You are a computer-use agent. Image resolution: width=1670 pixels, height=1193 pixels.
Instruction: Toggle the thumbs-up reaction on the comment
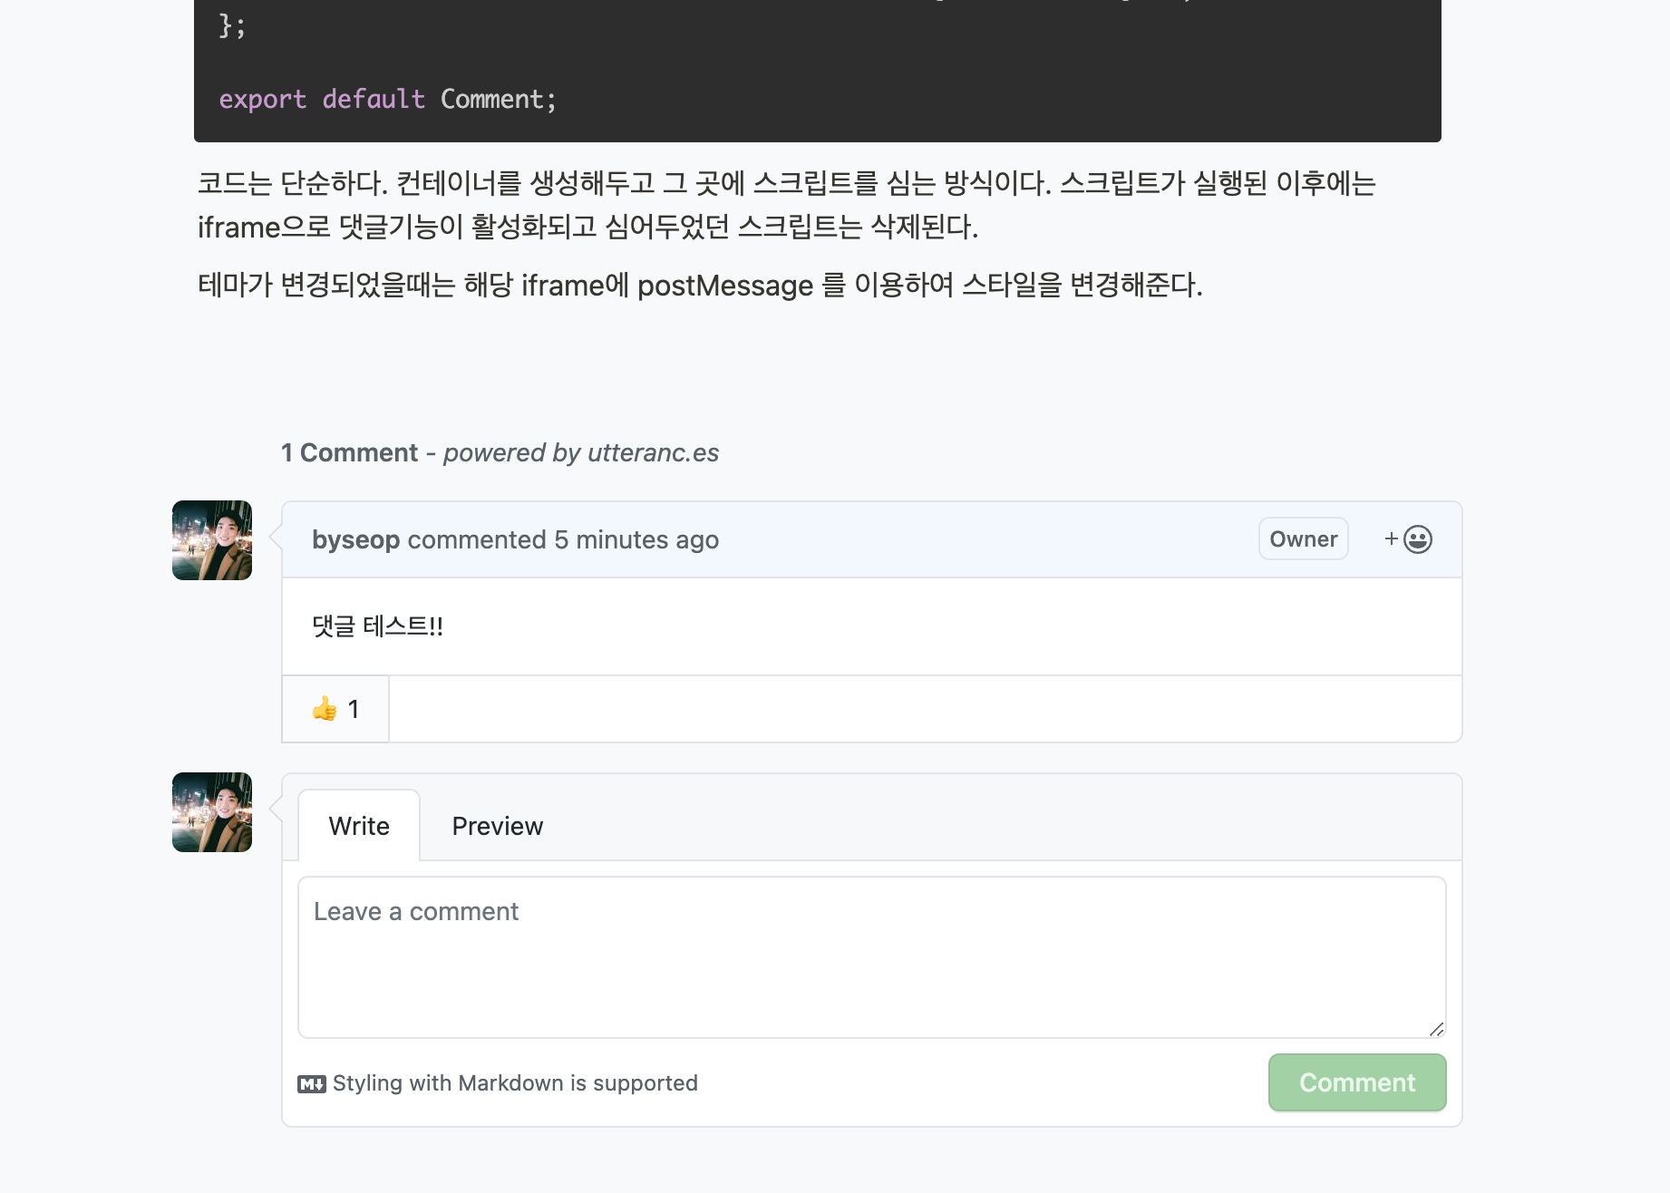pos(335,708)
